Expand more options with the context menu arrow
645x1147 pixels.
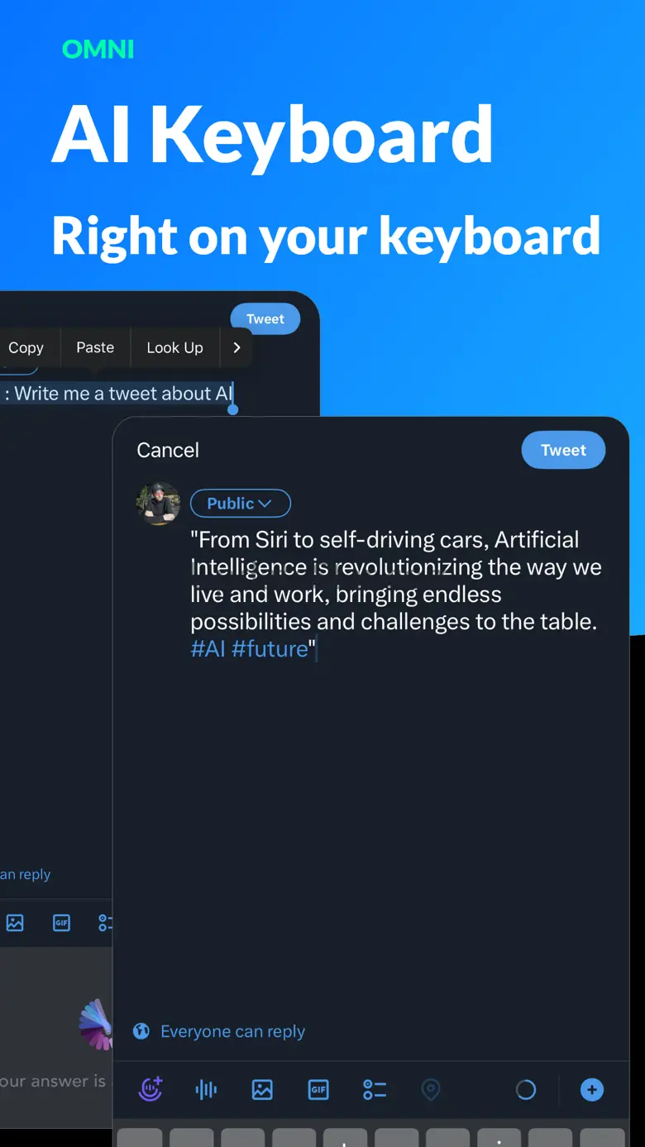tap(236, 348)
